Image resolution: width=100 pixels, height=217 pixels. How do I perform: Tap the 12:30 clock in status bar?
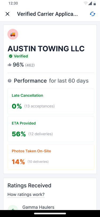(x=13, y=3)
